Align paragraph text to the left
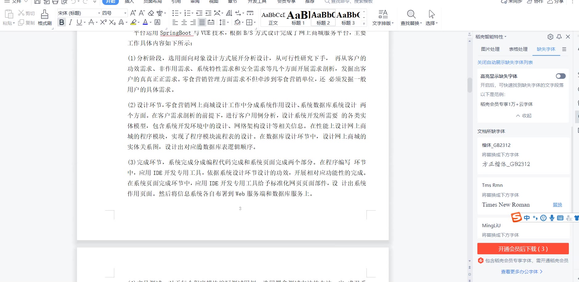The width and height of the screenshot is (579, 282). pos(175,22)
